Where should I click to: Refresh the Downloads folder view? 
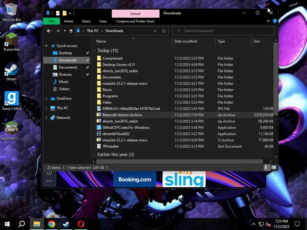(x=164, y=31)
